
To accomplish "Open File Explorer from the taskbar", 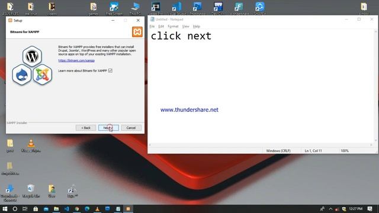I will click(x=56, y=209).
